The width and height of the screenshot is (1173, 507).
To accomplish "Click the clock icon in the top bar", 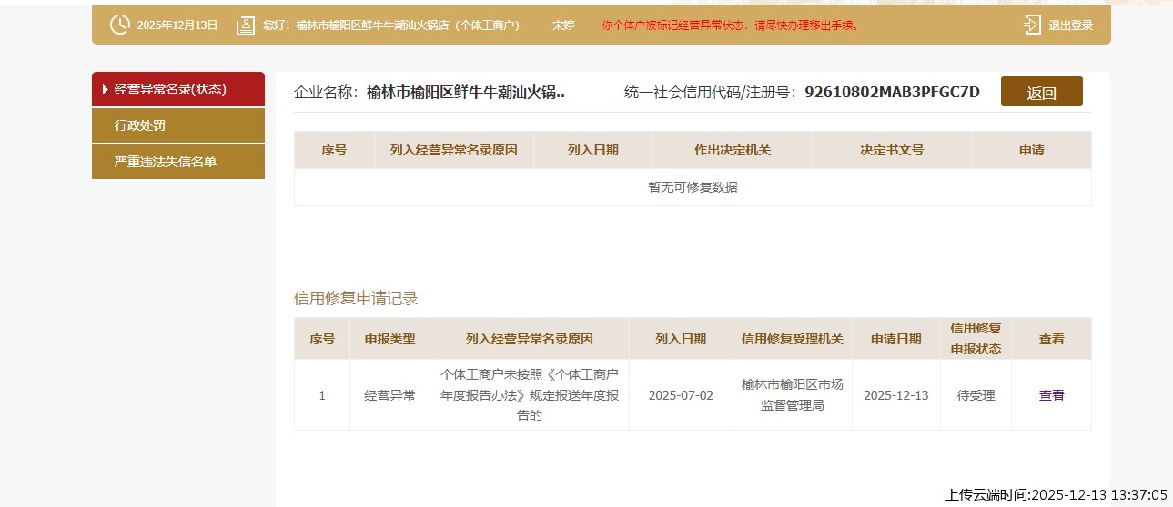I will coord(119,25).
